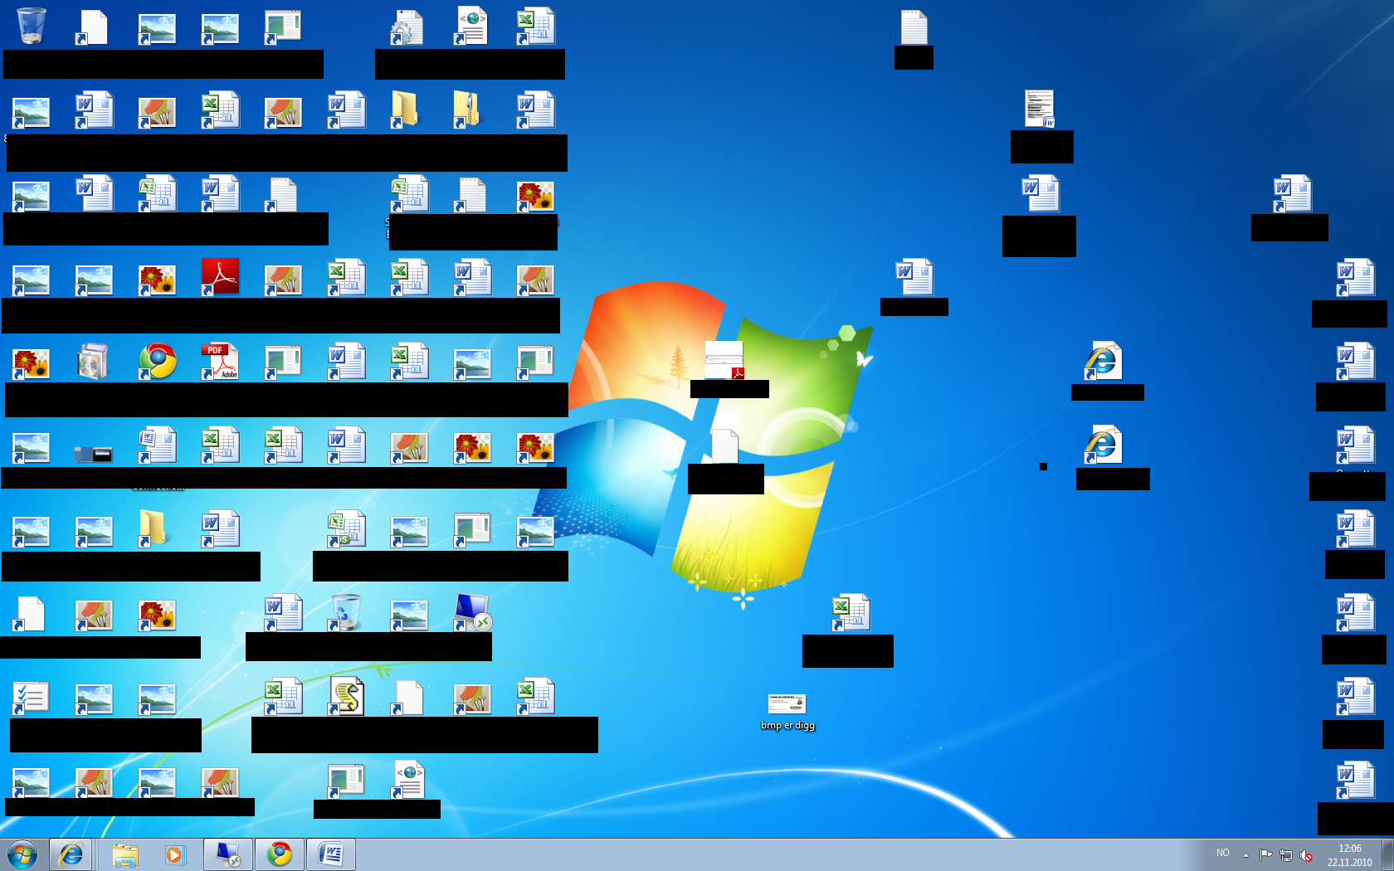Screen dimensions: 1394x871
Task: Select the folder shortcut beside the zipped folder
Action: point(405,109)
